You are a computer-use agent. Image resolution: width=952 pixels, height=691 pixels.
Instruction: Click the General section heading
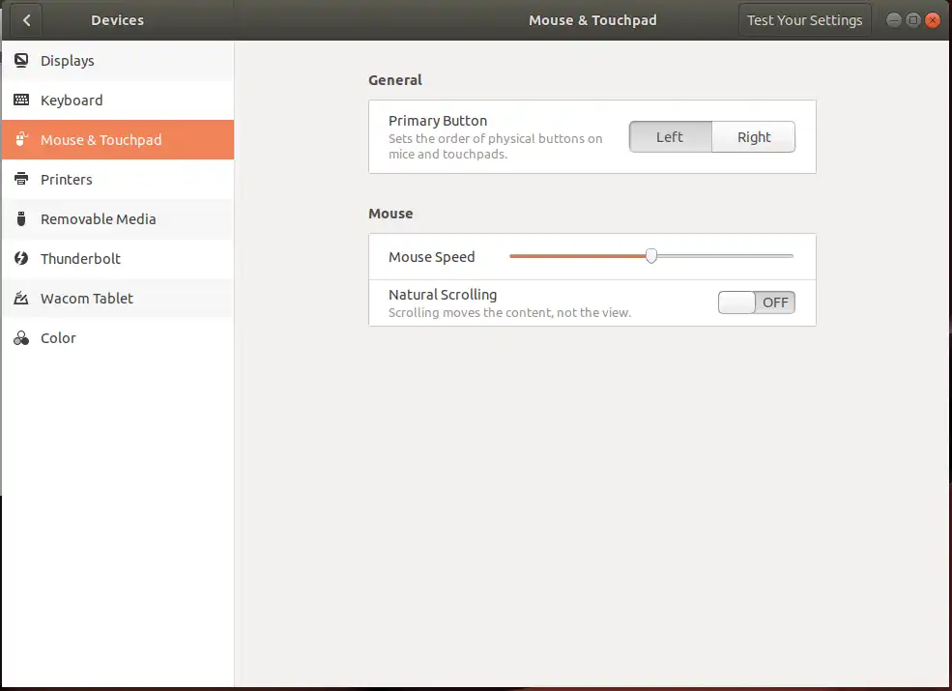point(395,79)
